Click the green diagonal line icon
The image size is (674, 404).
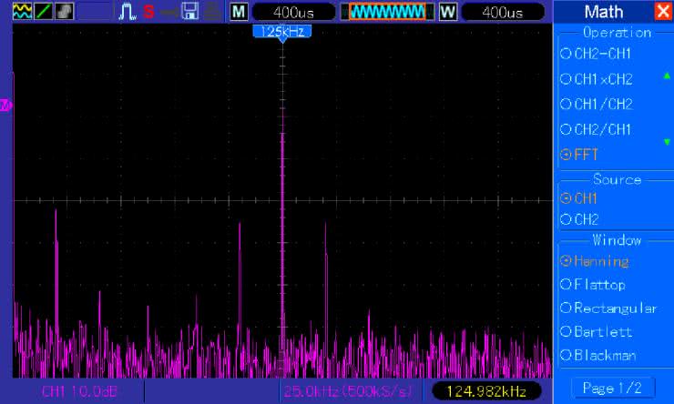click(x=42, y=12)
